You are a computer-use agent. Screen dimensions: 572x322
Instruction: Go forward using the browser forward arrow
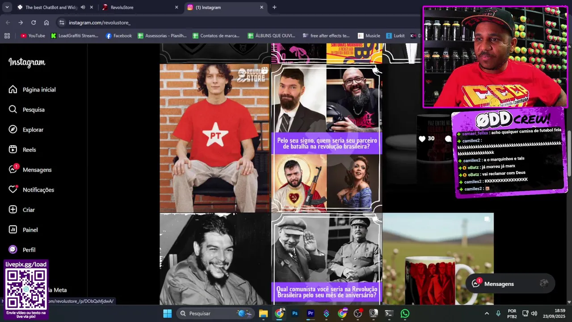click(21, 22)
